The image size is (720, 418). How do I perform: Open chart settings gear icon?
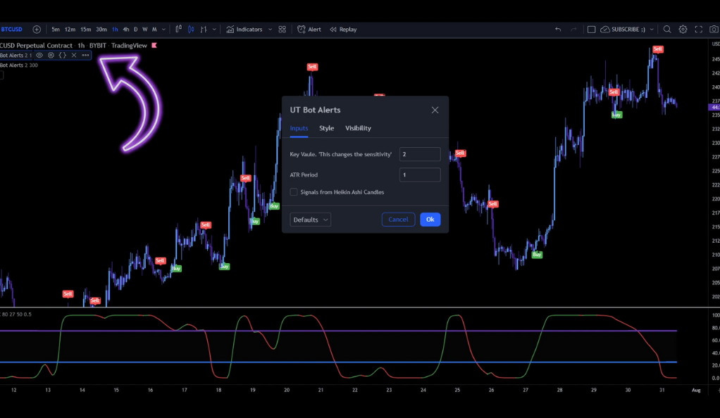point(683,30)
